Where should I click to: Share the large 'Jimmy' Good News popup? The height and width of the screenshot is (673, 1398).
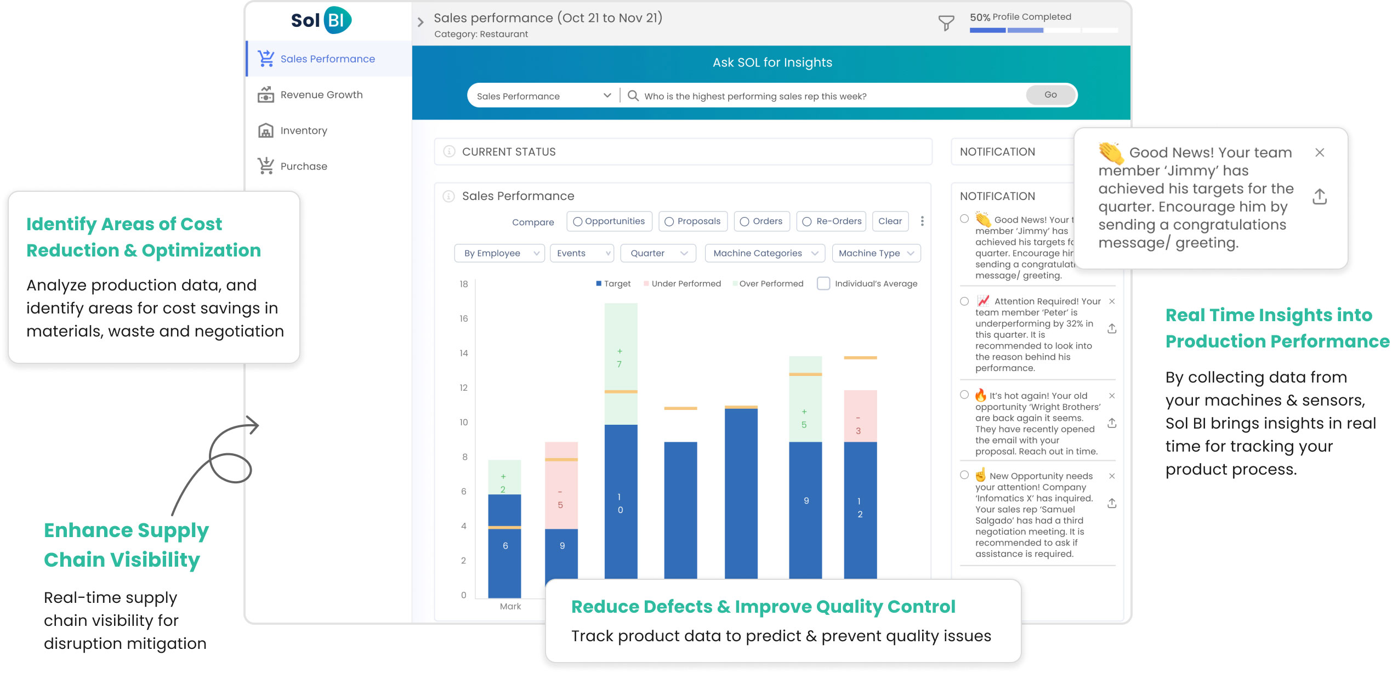(x=1319, y=197)
